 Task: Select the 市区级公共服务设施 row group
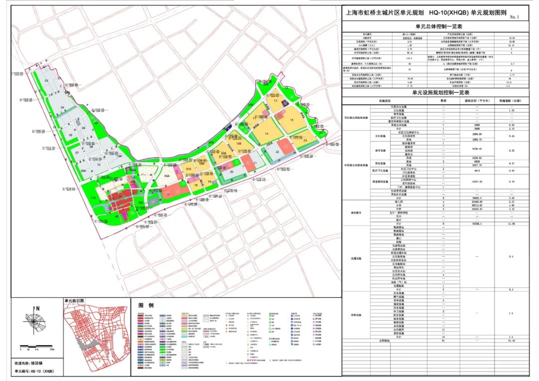coord(356,118)
